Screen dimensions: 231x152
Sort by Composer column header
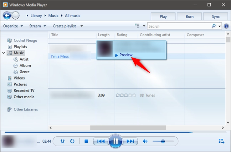pyautogui.click(x=205, y=35)
